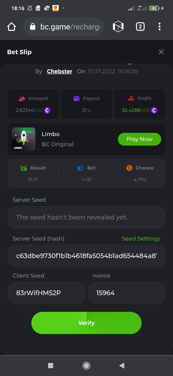Image resolution: width=173 pixels, height=376 pixels.
Task: Click the Play Now button
Action: click(x=140, y=139)
